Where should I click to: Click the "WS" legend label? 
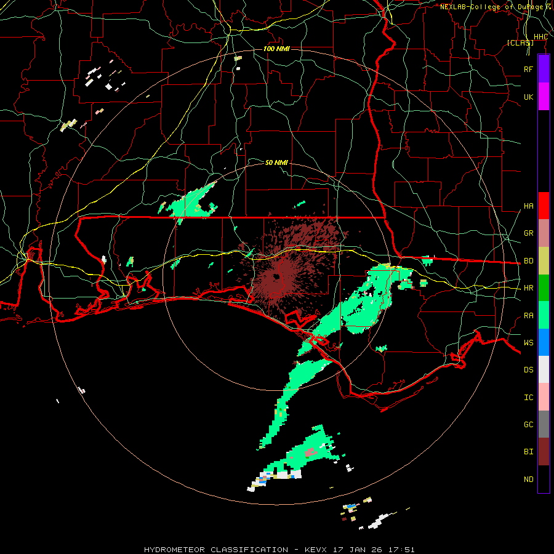coord(528,343)
